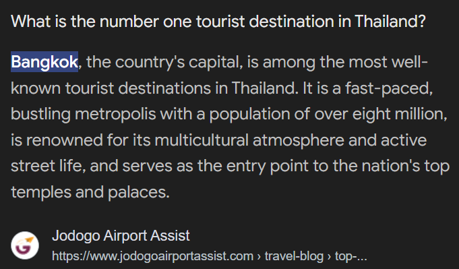Viewport: 459px width, 269px height.
Task: Click the words eight million in the snippet
Action: 400,114
